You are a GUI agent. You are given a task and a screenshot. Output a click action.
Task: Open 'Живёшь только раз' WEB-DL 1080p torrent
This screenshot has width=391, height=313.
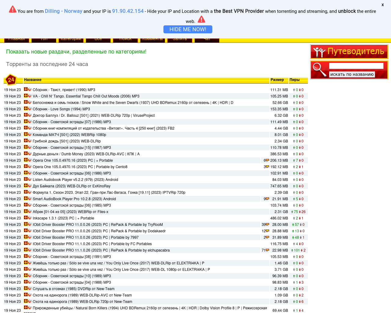121,270
